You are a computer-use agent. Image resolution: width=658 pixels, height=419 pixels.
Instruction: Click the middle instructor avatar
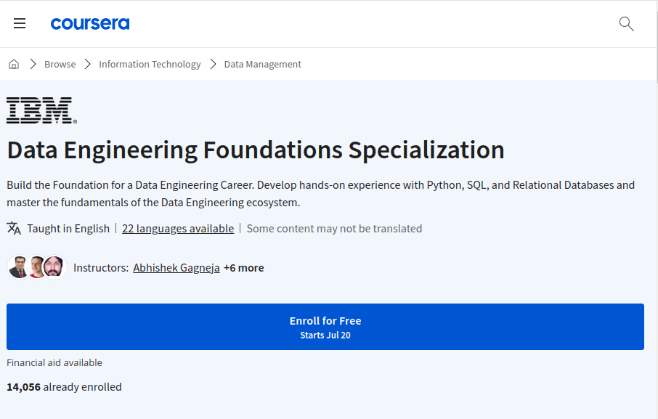click(x=36, y=267)
